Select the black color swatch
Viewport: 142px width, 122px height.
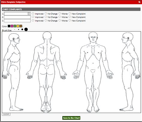pos(9,26)
